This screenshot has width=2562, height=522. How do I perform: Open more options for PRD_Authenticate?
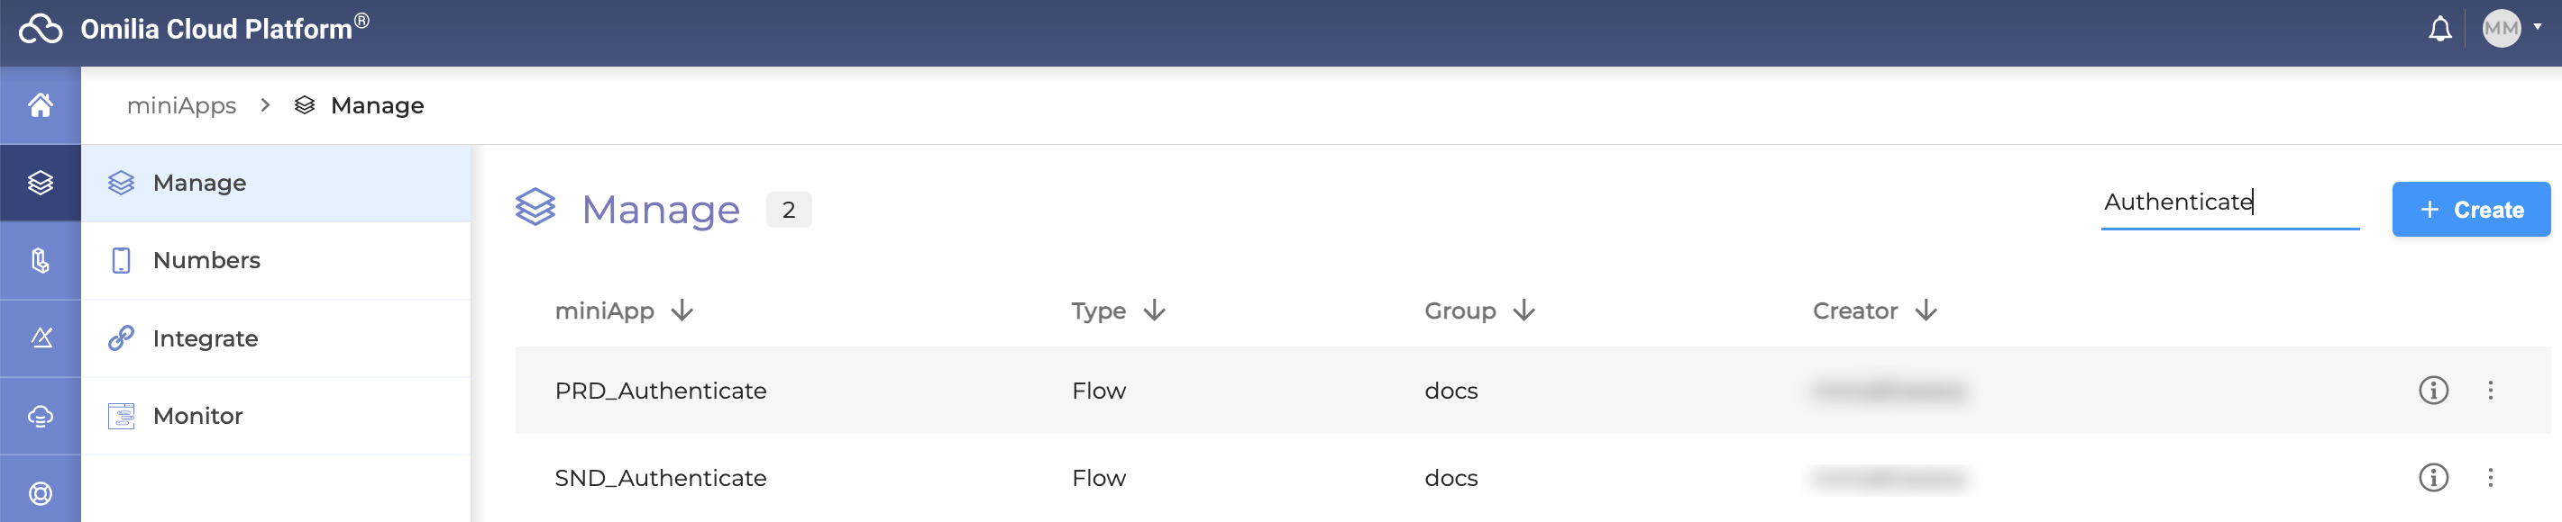(x=2489, y=390)
